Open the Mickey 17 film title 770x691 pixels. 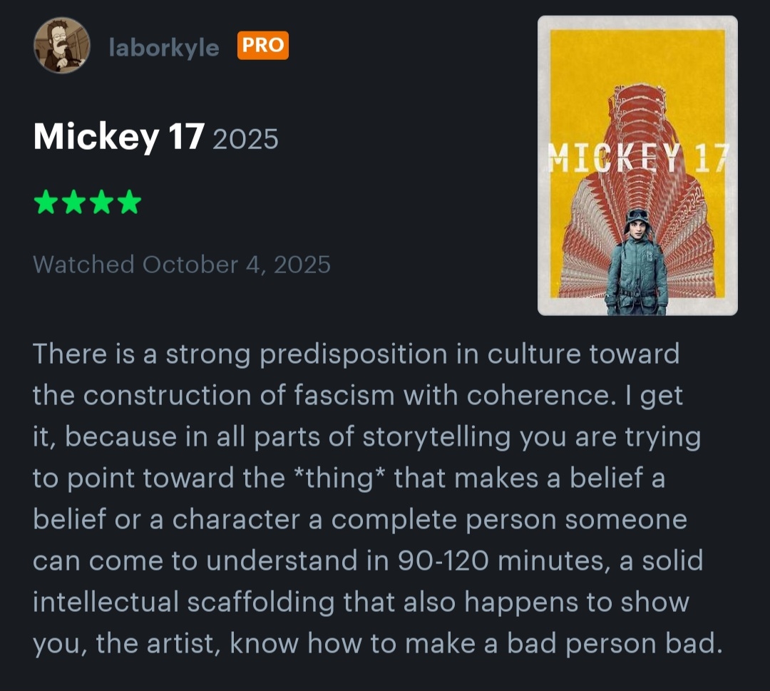coord(118,136)
